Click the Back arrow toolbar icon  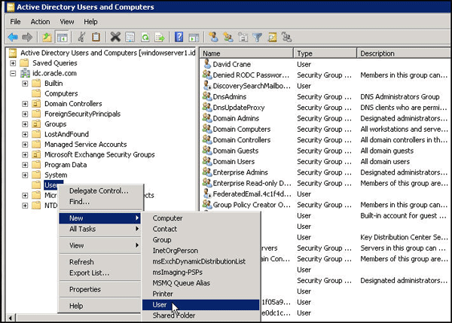point(12,36)
